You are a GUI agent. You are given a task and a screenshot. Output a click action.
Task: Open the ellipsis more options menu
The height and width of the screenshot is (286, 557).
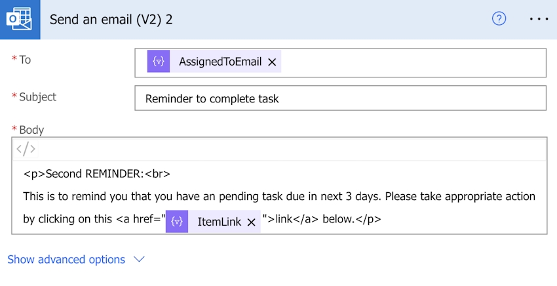click(539, 19)
